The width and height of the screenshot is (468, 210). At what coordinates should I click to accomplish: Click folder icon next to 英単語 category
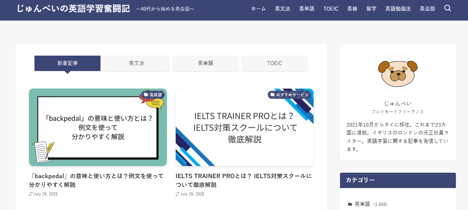coord(350,204)
